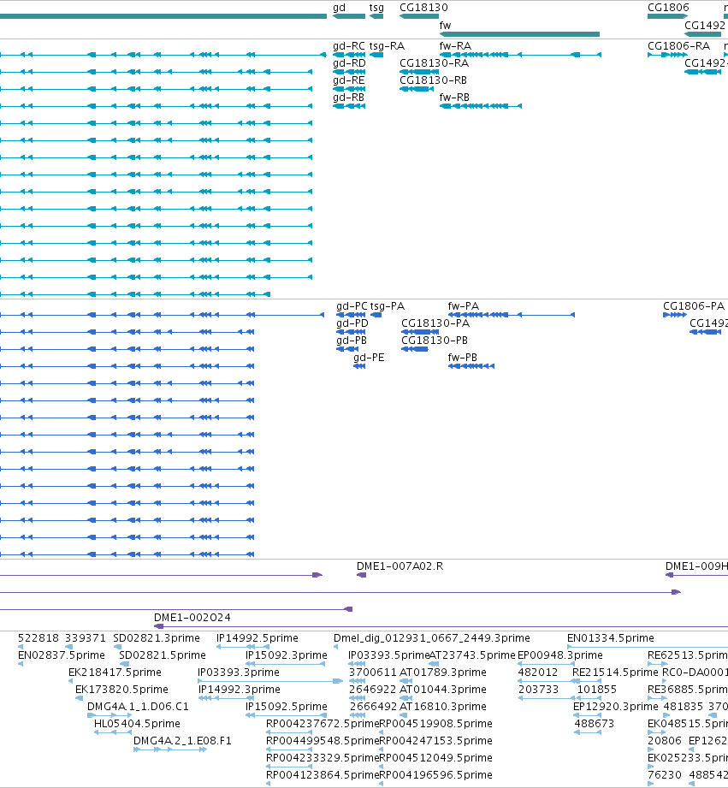Click transcript fw-RA
This screenshot has height=788, width=728.
click(455, 46)
